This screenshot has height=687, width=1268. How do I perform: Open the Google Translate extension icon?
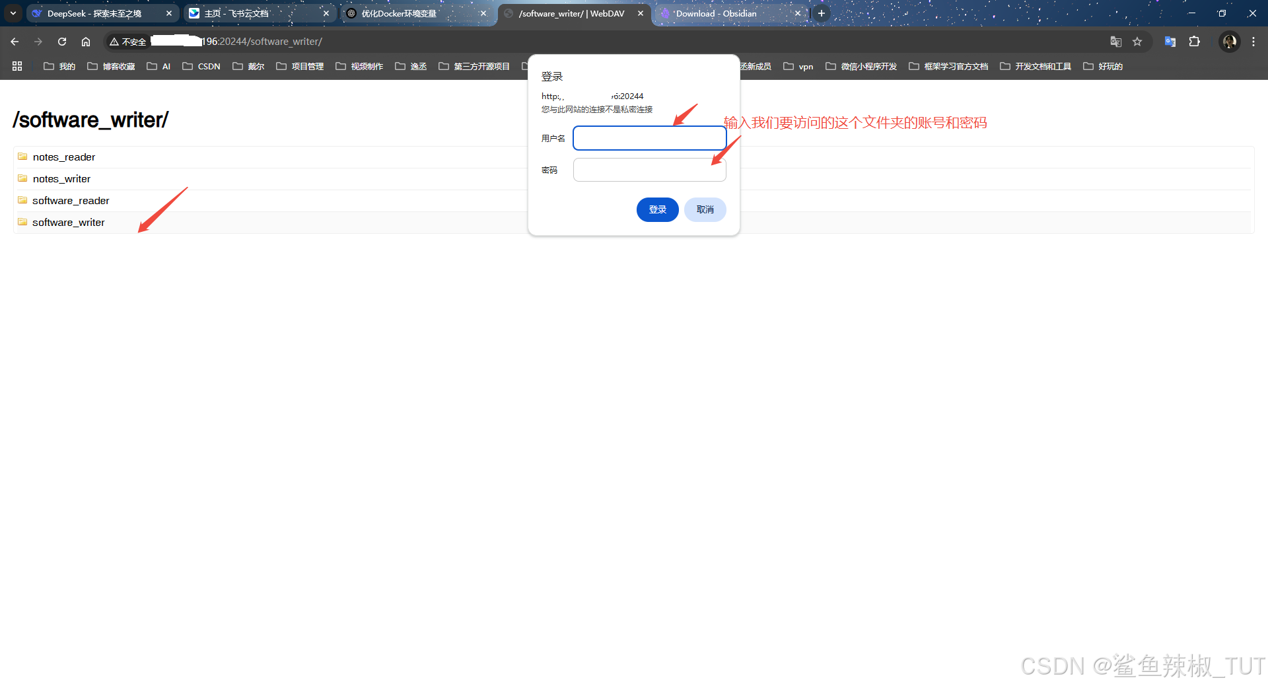1170,41
